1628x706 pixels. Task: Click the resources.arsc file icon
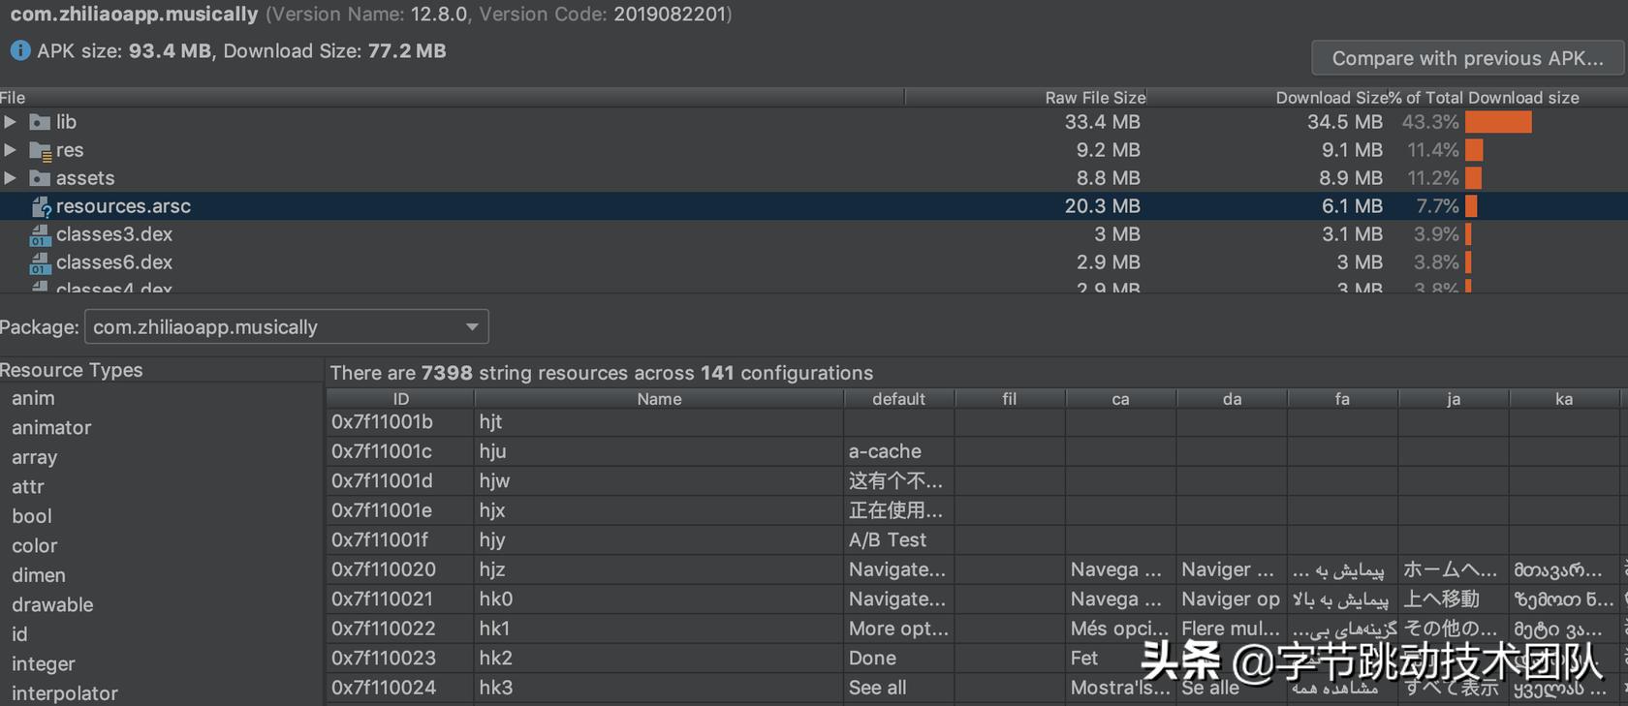coord(41,206)
